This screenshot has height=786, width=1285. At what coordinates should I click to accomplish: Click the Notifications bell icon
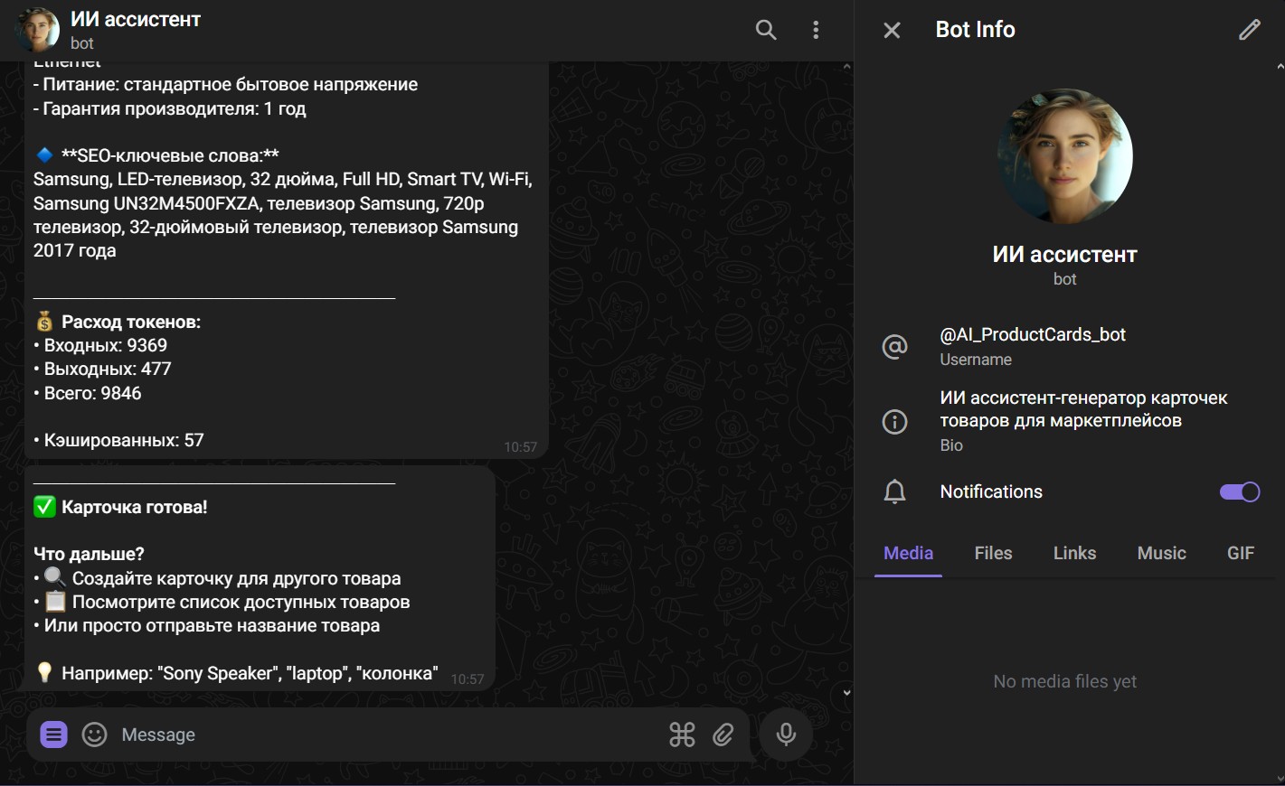(x=894, y=491)
